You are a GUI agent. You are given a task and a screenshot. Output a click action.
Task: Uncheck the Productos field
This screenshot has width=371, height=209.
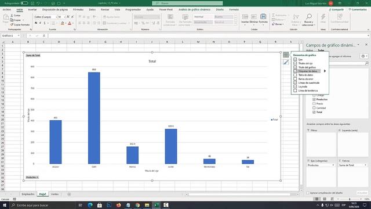click(x=314, y=99)
